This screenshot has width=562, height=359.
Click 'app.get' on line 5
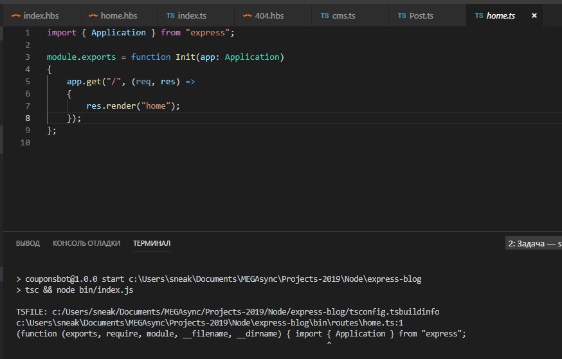[84, 82]
